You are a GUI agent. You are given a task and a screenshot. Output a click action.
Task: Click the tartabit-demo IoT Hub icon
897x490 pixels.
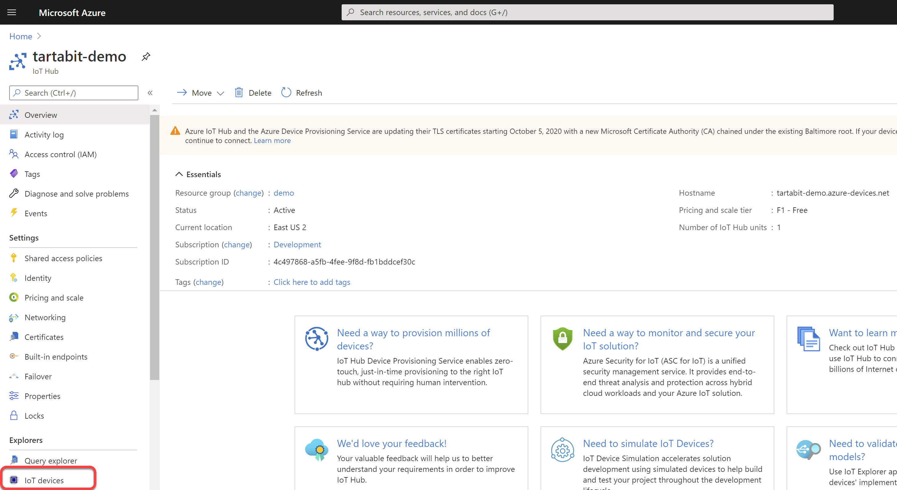coord(18,62)
